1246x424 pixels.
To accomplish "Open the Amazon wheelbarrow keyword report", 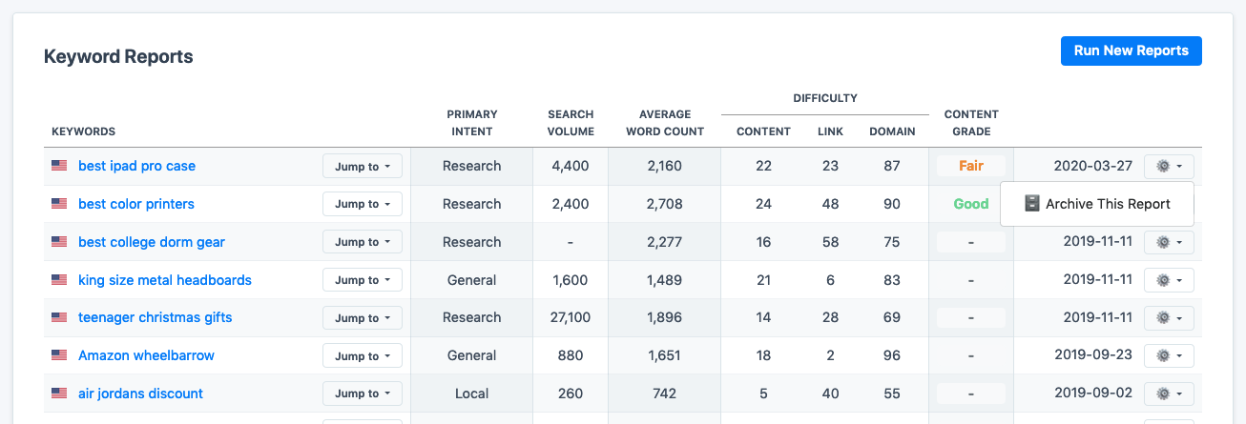I will tap(146, 355).
